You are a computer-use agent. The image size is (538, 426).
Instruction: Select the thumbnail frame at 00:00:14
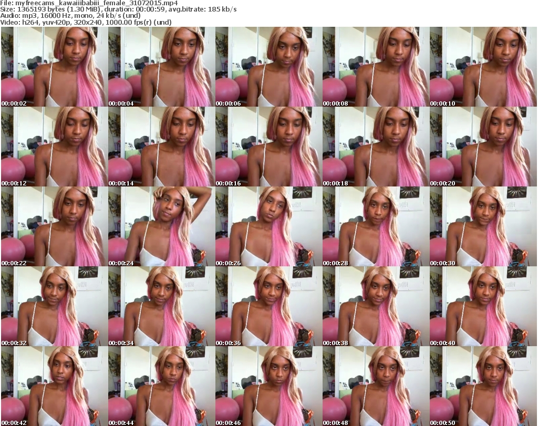click(x=161, y=147)
